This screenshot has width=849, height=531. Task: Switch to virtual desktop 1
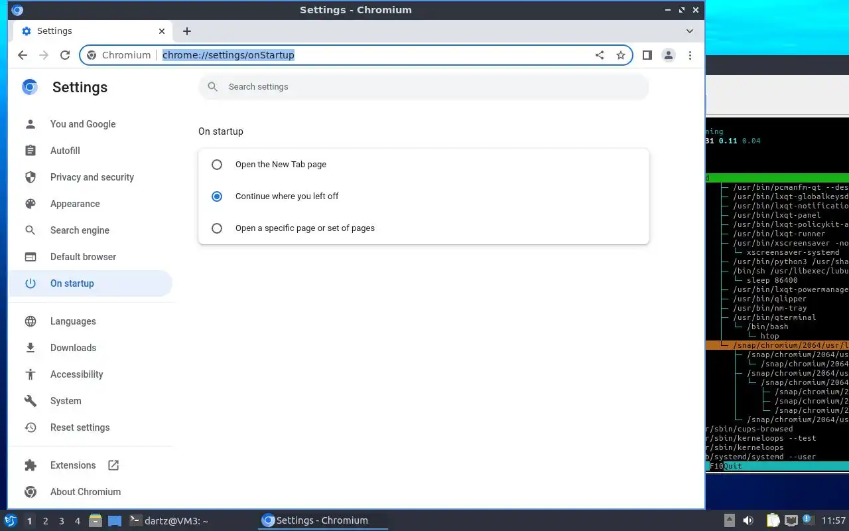pos(29,521)
